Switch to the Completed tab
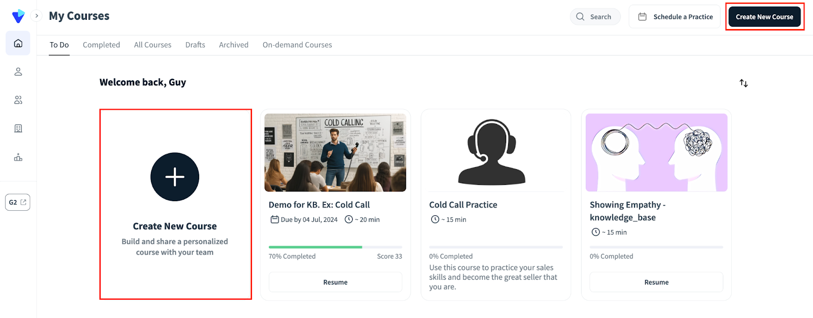 click(x=101, y=45)
